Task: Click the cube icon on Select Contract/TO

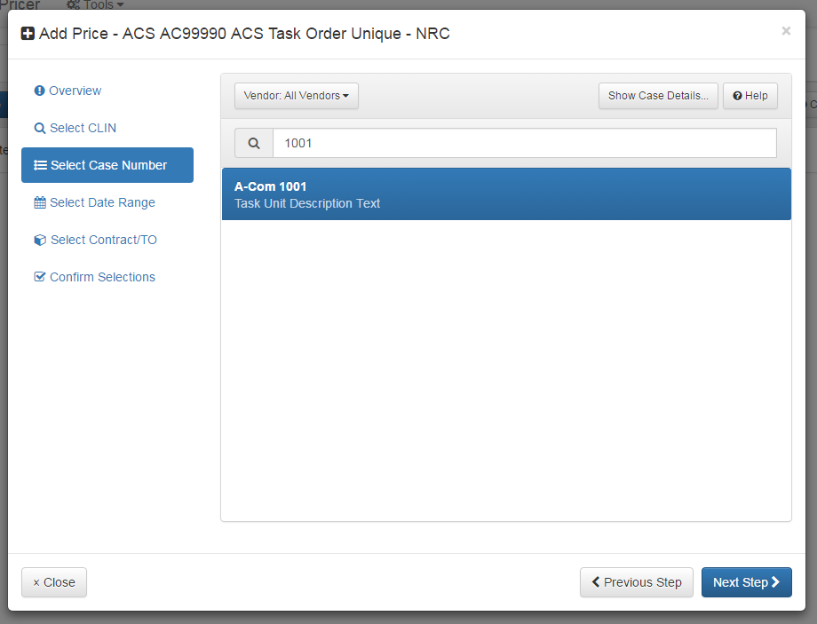Action: click(x=39, y=240)
